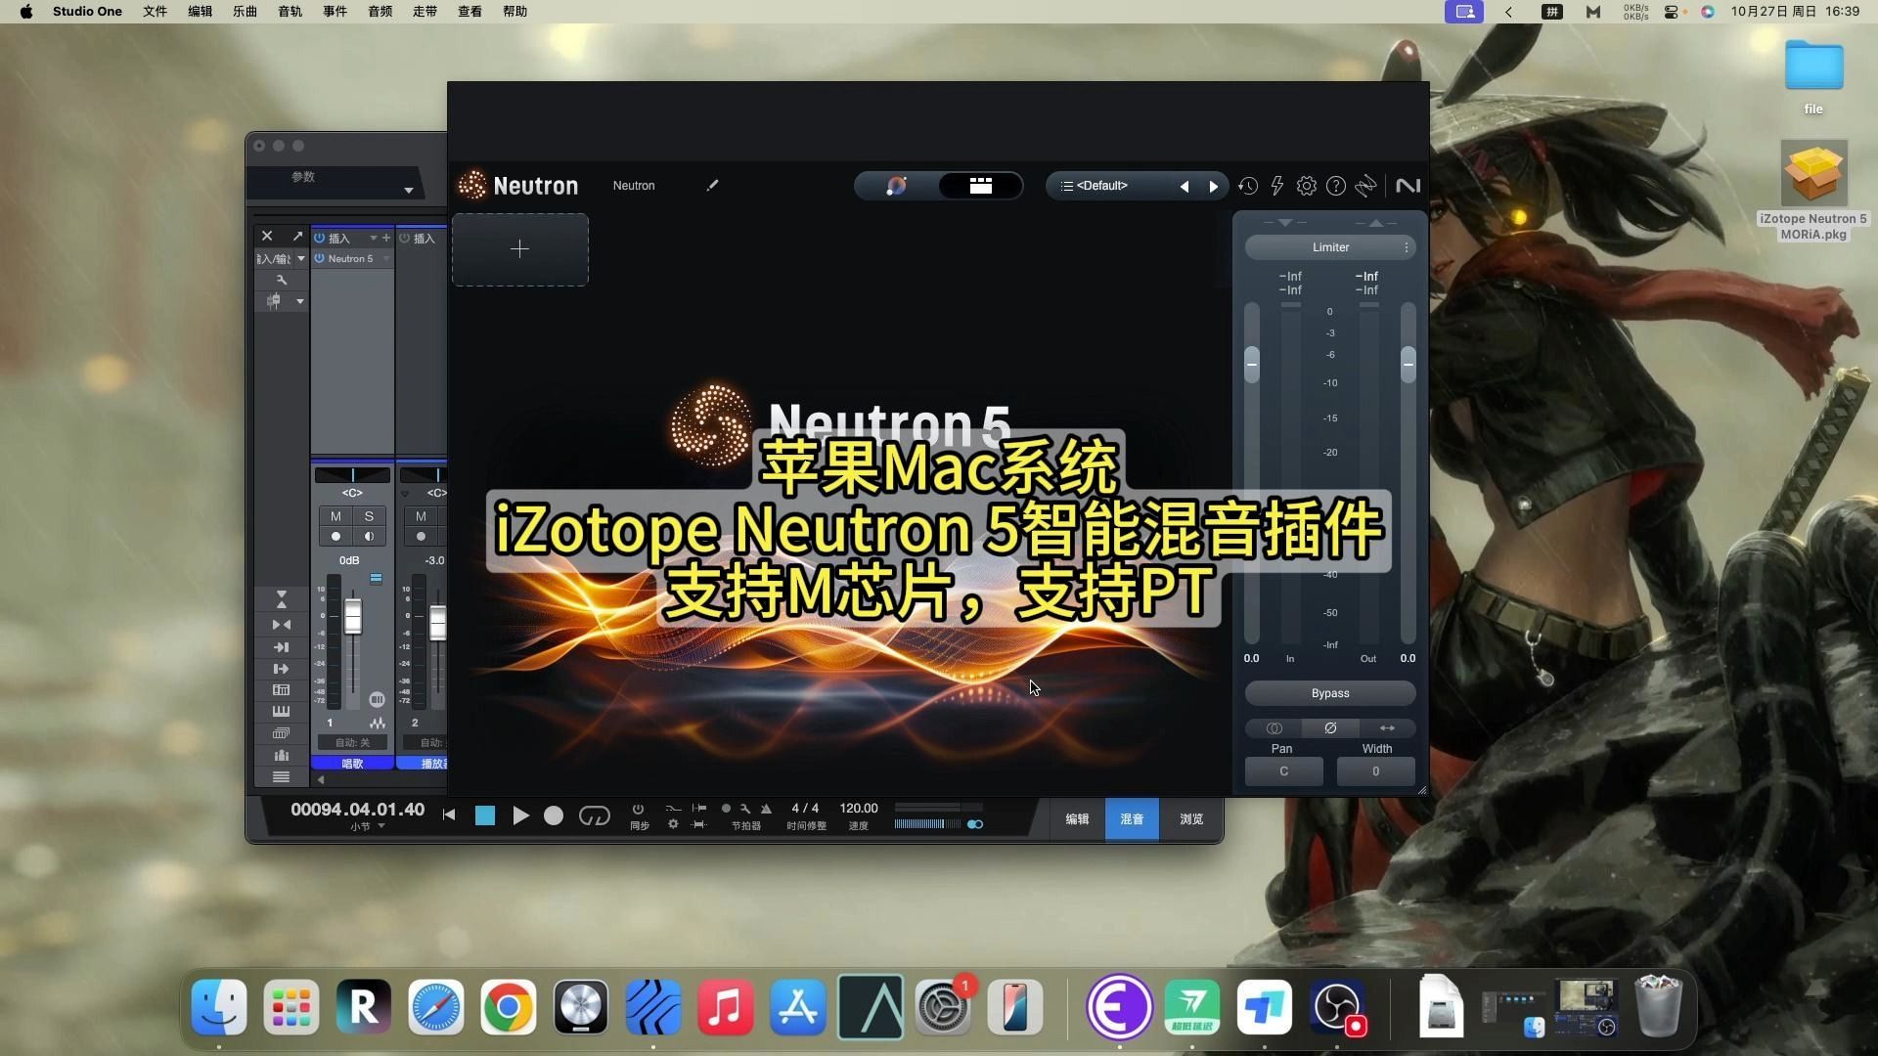Image resolution: width=1878 pixels, height=1056 pixels.
Task: Click the 120.00 tempo value
Action: [x=859, y=809]
